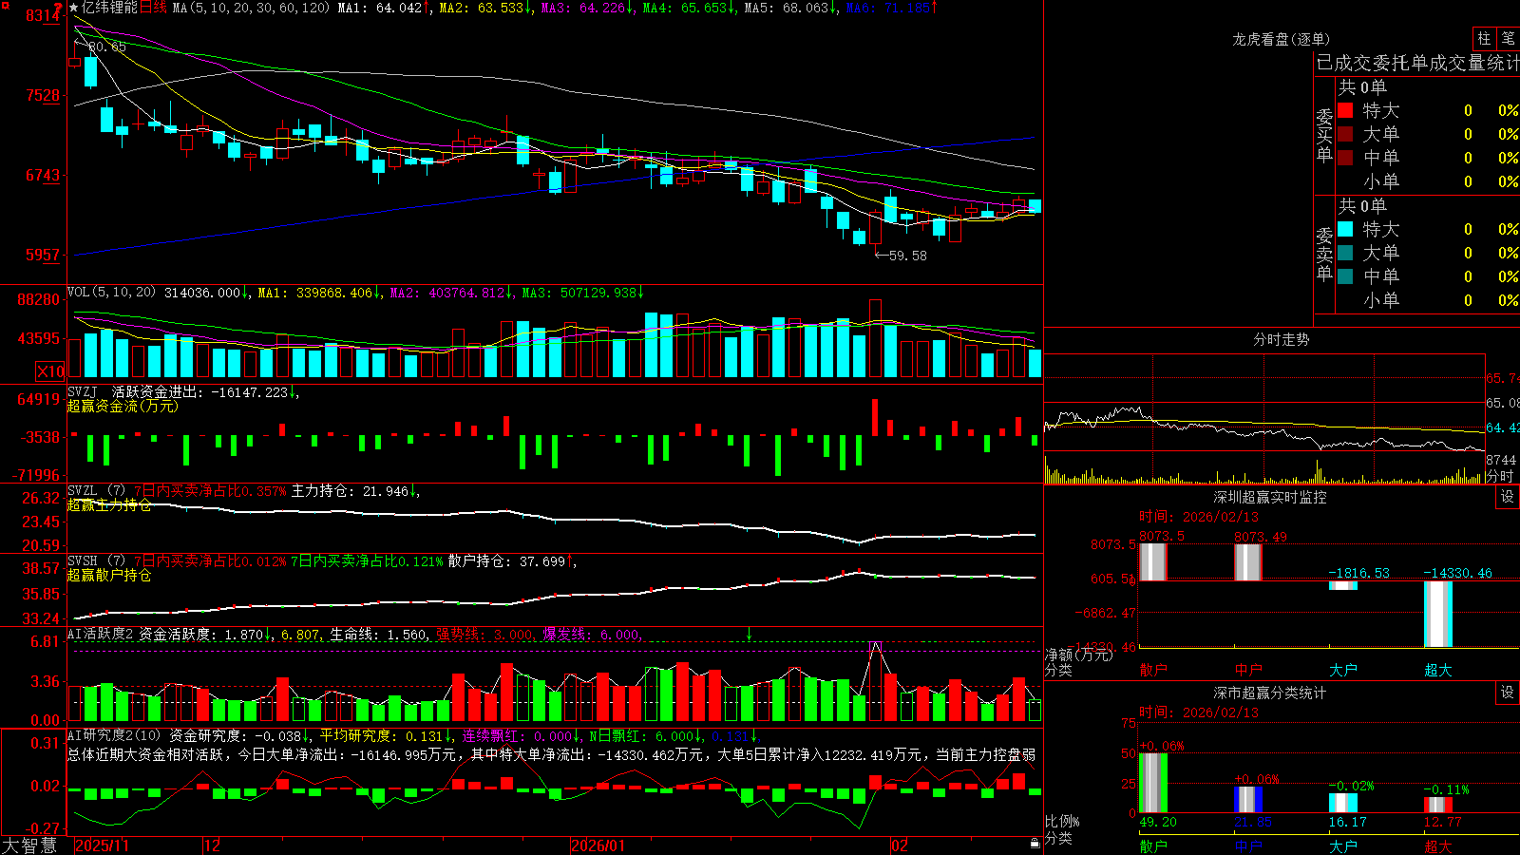
Task: Click the 大智慧 logo text at bottom-left
Action: pos(29,845)
